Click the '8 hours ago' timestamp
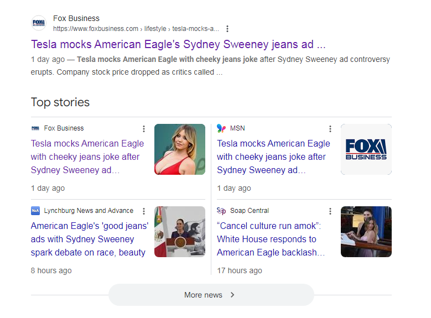This screenshot has width=431, height=318. (51, 271)
